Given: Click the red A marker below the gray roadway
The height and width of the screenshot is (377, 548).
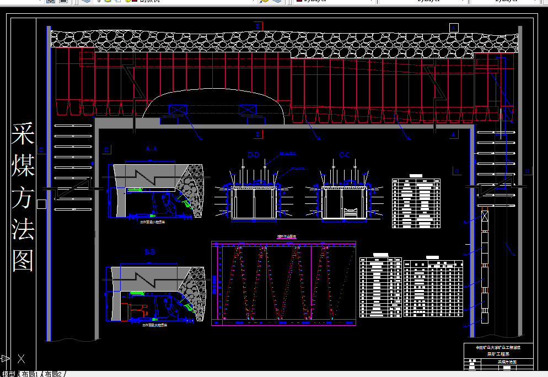Looking at the screenshot, I should tap(453, 134).
